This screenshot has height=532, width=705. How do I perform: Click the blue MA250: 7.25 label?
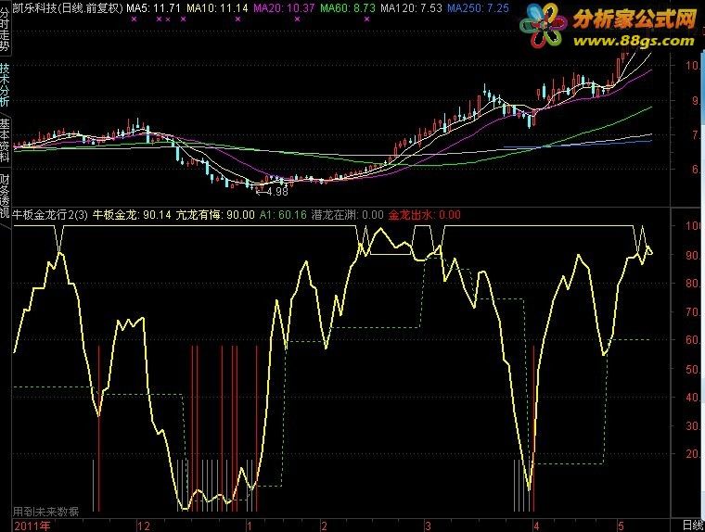pyautogui.click(x=479, y=7)
